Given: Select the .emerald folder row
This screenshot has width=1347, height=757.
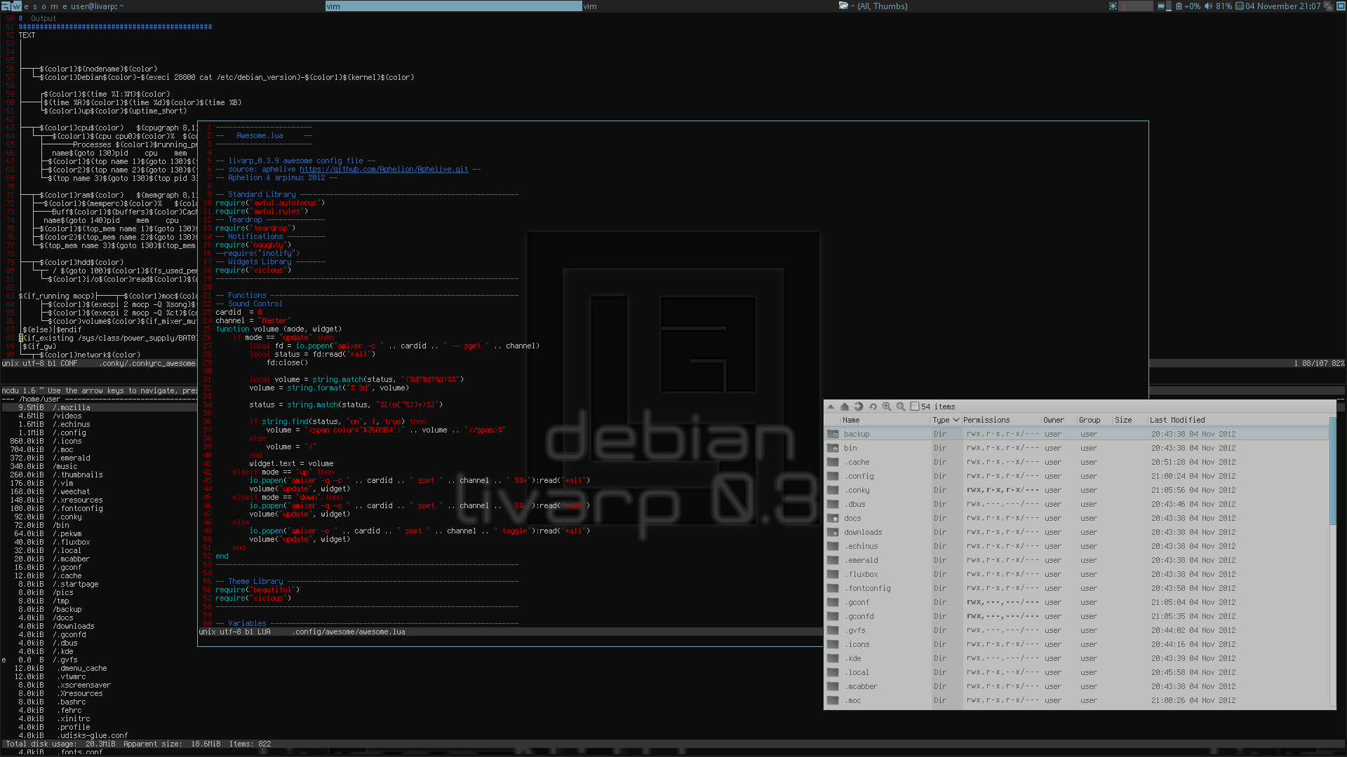Looking at the screenshot, I should 1077,560.
